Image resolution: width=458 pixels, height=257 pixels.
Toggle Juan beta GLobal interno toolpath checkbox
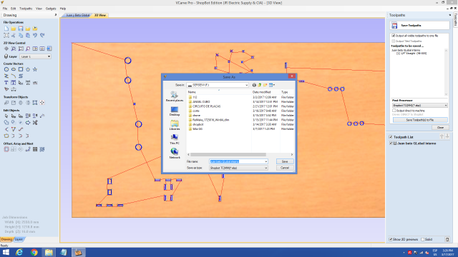391,143
